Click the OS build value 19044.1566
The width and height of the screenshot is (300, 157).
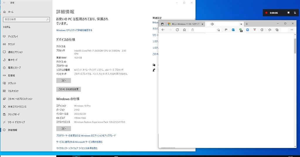click(x=80, y=118)
